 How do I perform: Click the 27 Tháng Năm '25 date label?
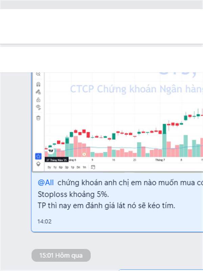57,160
